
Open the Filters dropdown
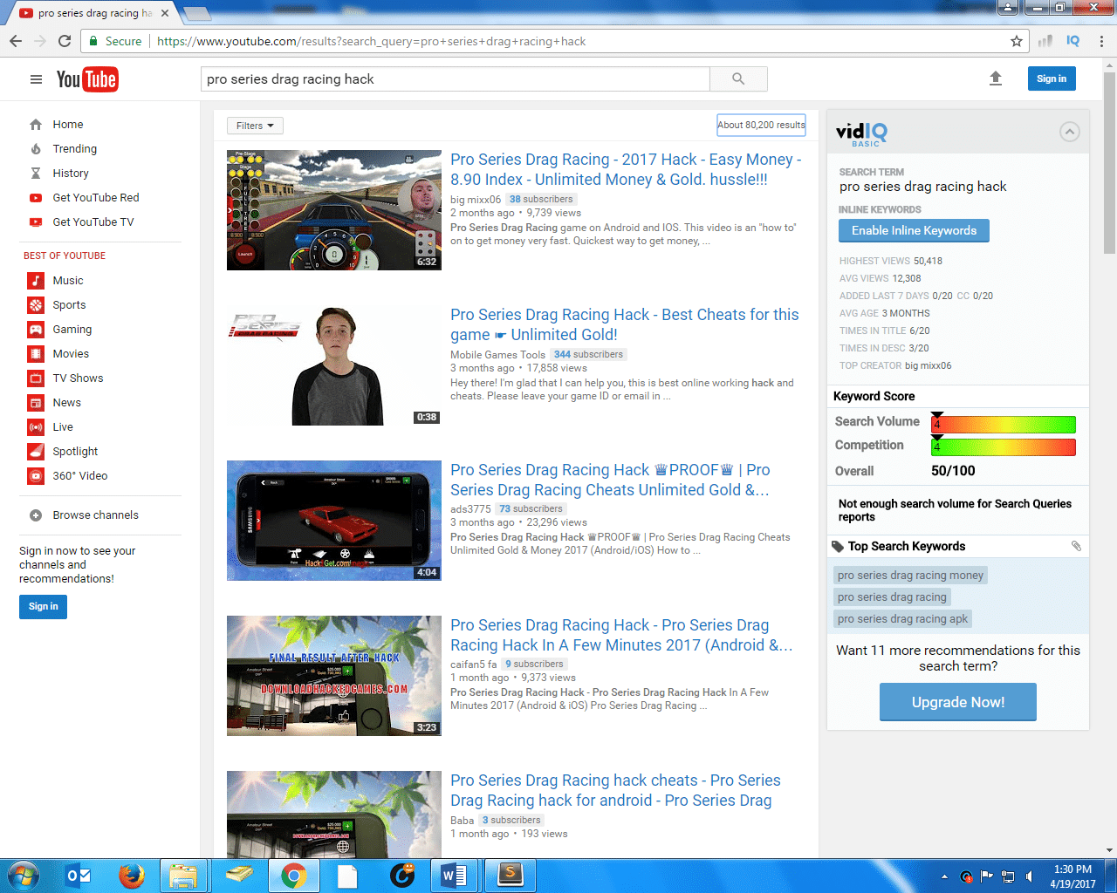coord(255,126)
